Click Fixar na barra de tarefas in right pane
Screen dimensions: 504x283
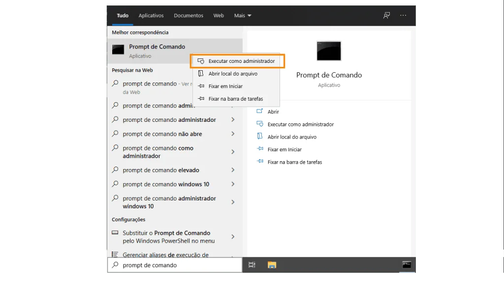295,162
